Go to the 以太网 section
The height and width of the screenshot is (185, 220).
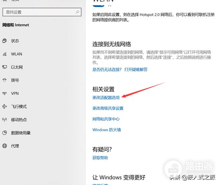[x=17, y=67]
